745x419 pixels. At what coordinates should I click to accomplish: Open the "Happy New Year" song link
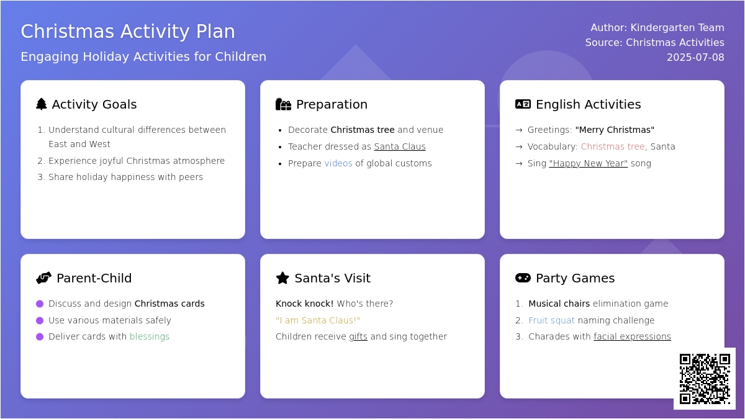[x=589, y=163]
